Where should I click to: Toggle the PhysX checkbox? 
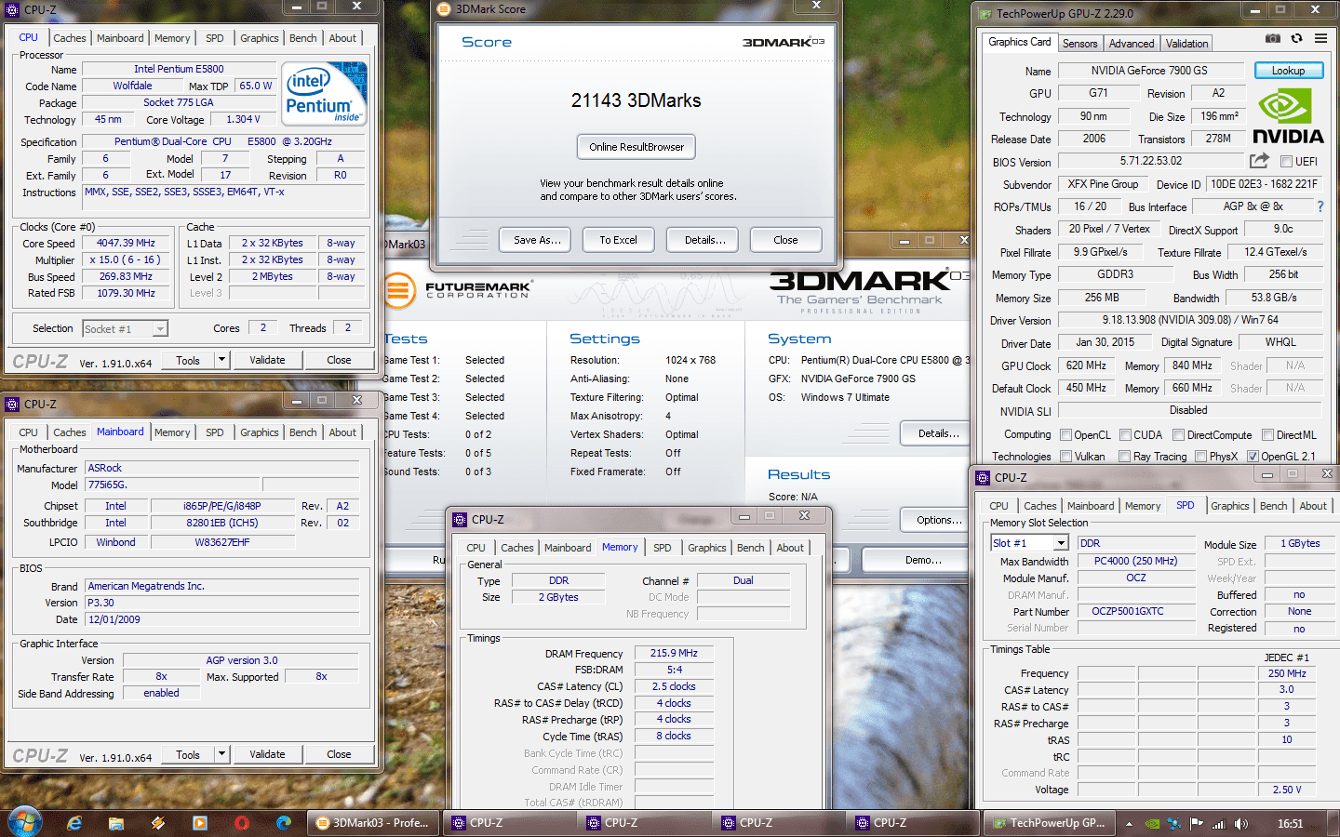click(1200, 457)
